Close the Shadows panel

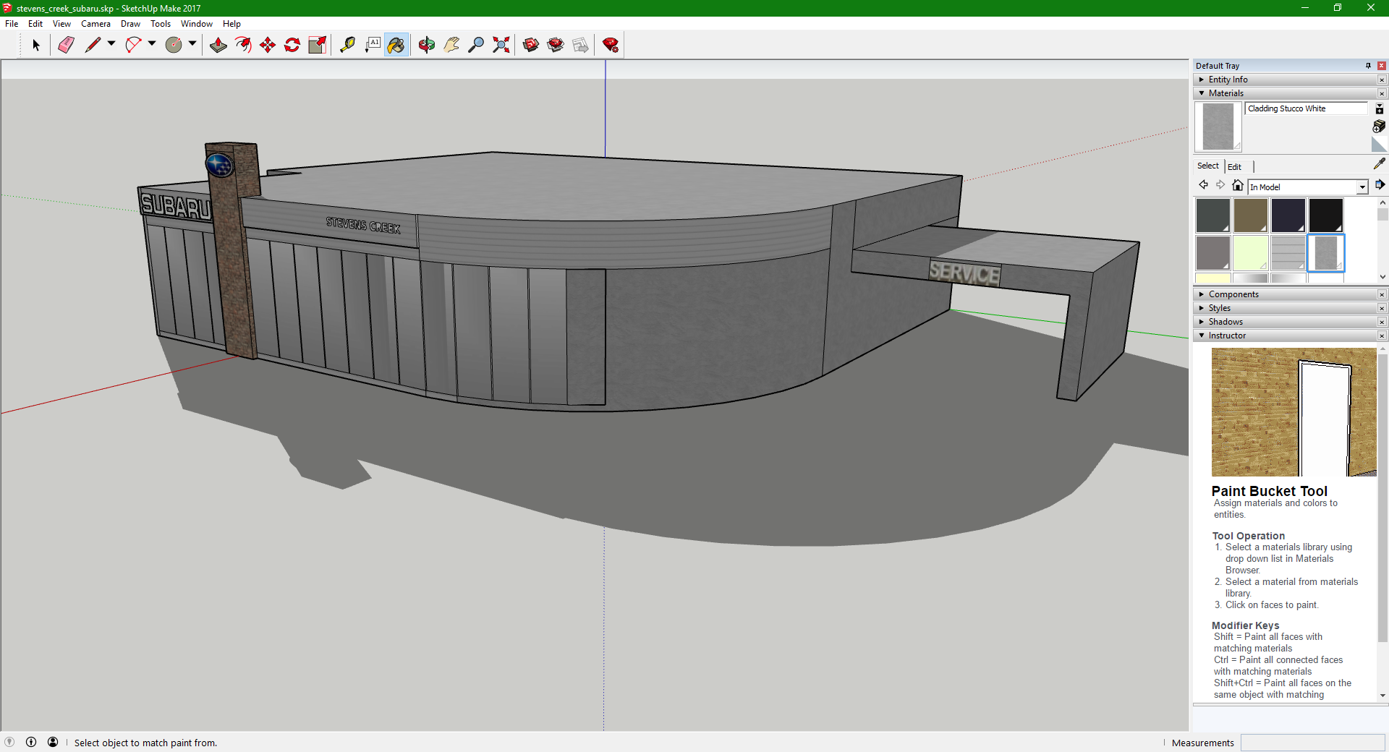click(1382, 322)
